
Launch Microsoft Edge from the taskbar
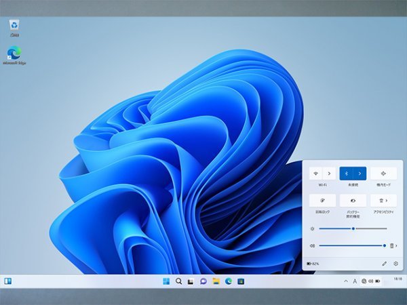pos(229,281)
